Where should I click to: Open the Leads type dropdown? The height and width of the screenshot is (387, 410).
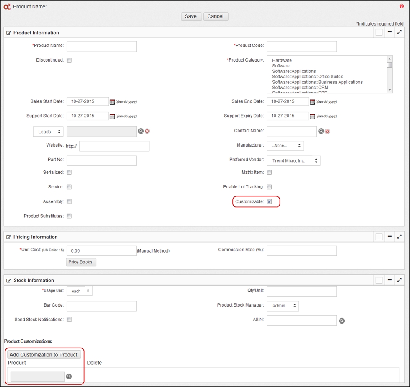pyautogui.click(x=48, y=132)
